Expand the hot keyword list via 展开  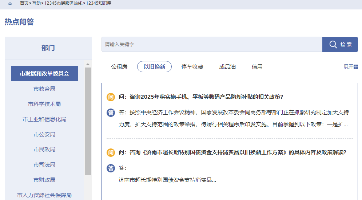349,66
